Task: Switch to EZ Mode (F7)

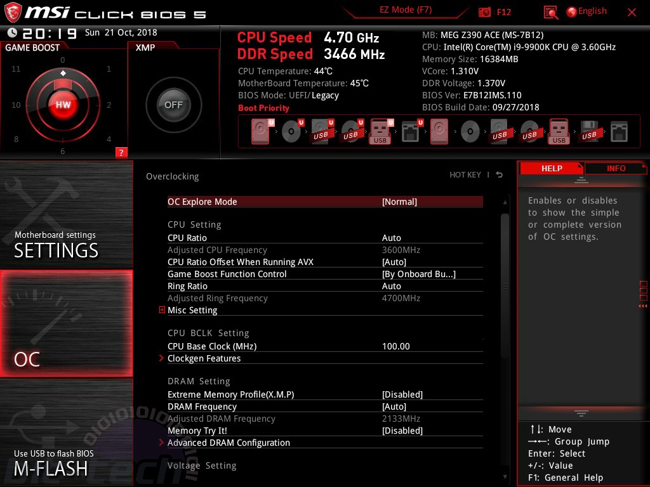Action: click(x=406, y=10)
